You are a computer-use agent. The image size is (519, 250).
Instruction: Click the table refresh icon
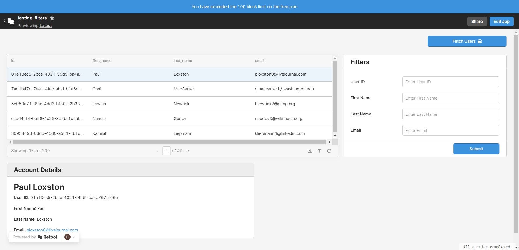coord(329,151)
